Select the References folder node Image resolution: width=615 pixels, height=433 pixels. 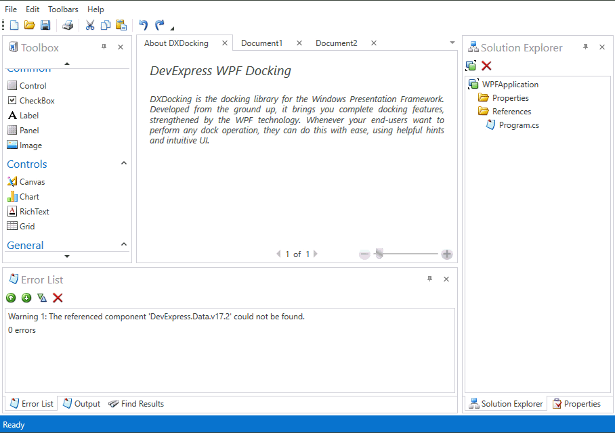click(505, 111)
